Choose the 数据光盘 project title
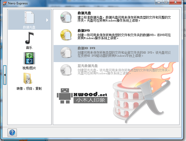This screenshot has width=186, height=141. coord(84,13)
